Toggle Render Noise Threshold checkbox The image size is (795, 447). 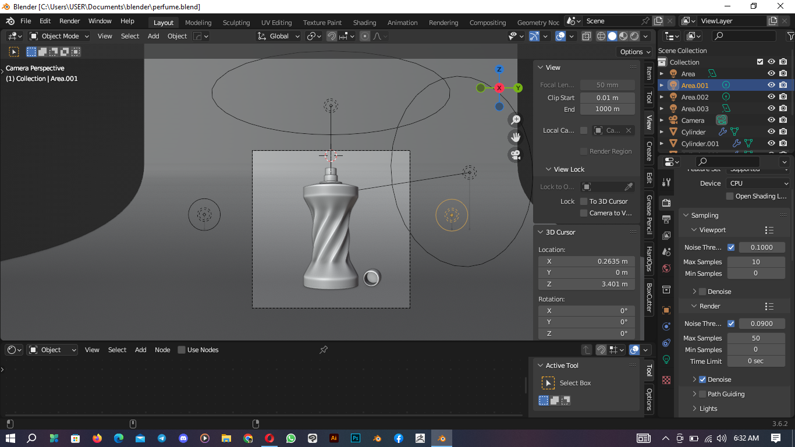(x=731, y=324)
